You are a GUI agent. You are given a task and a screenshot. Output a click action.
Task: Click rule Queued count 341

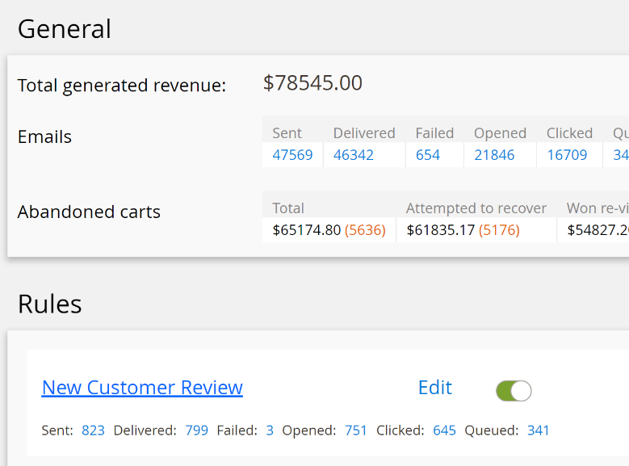(539, 430)
